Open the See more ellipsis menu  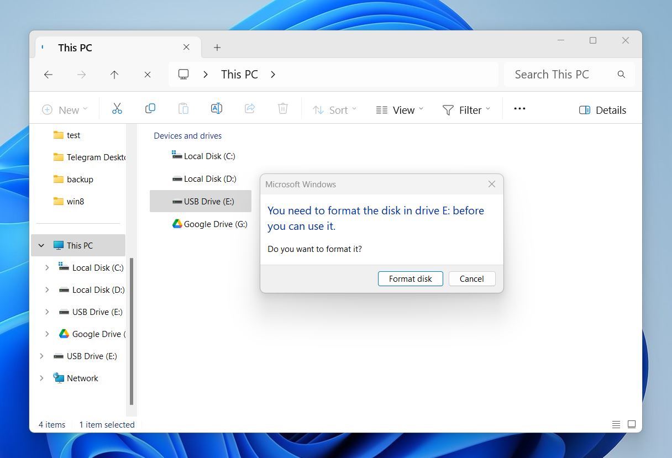coord(519,108)
